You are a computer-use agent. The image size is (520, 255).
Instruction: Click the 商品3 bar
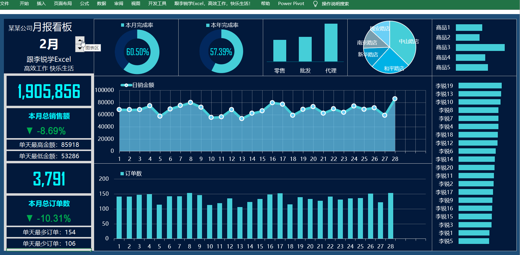[x=480, y=47]
